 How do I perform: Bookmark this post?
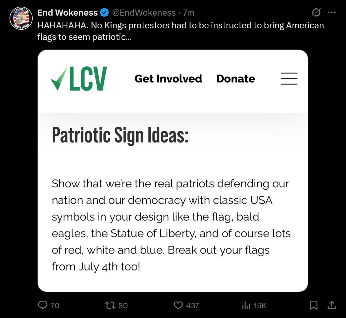pyautogui.click(x=314, y=305)
